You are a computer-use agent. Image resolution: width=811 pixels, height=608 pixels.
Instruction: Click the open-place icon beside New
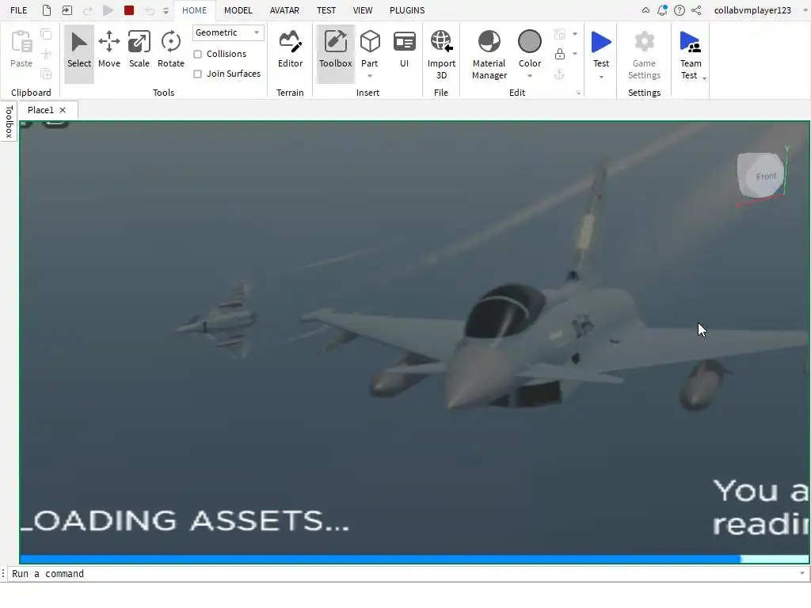click(67, 10)
